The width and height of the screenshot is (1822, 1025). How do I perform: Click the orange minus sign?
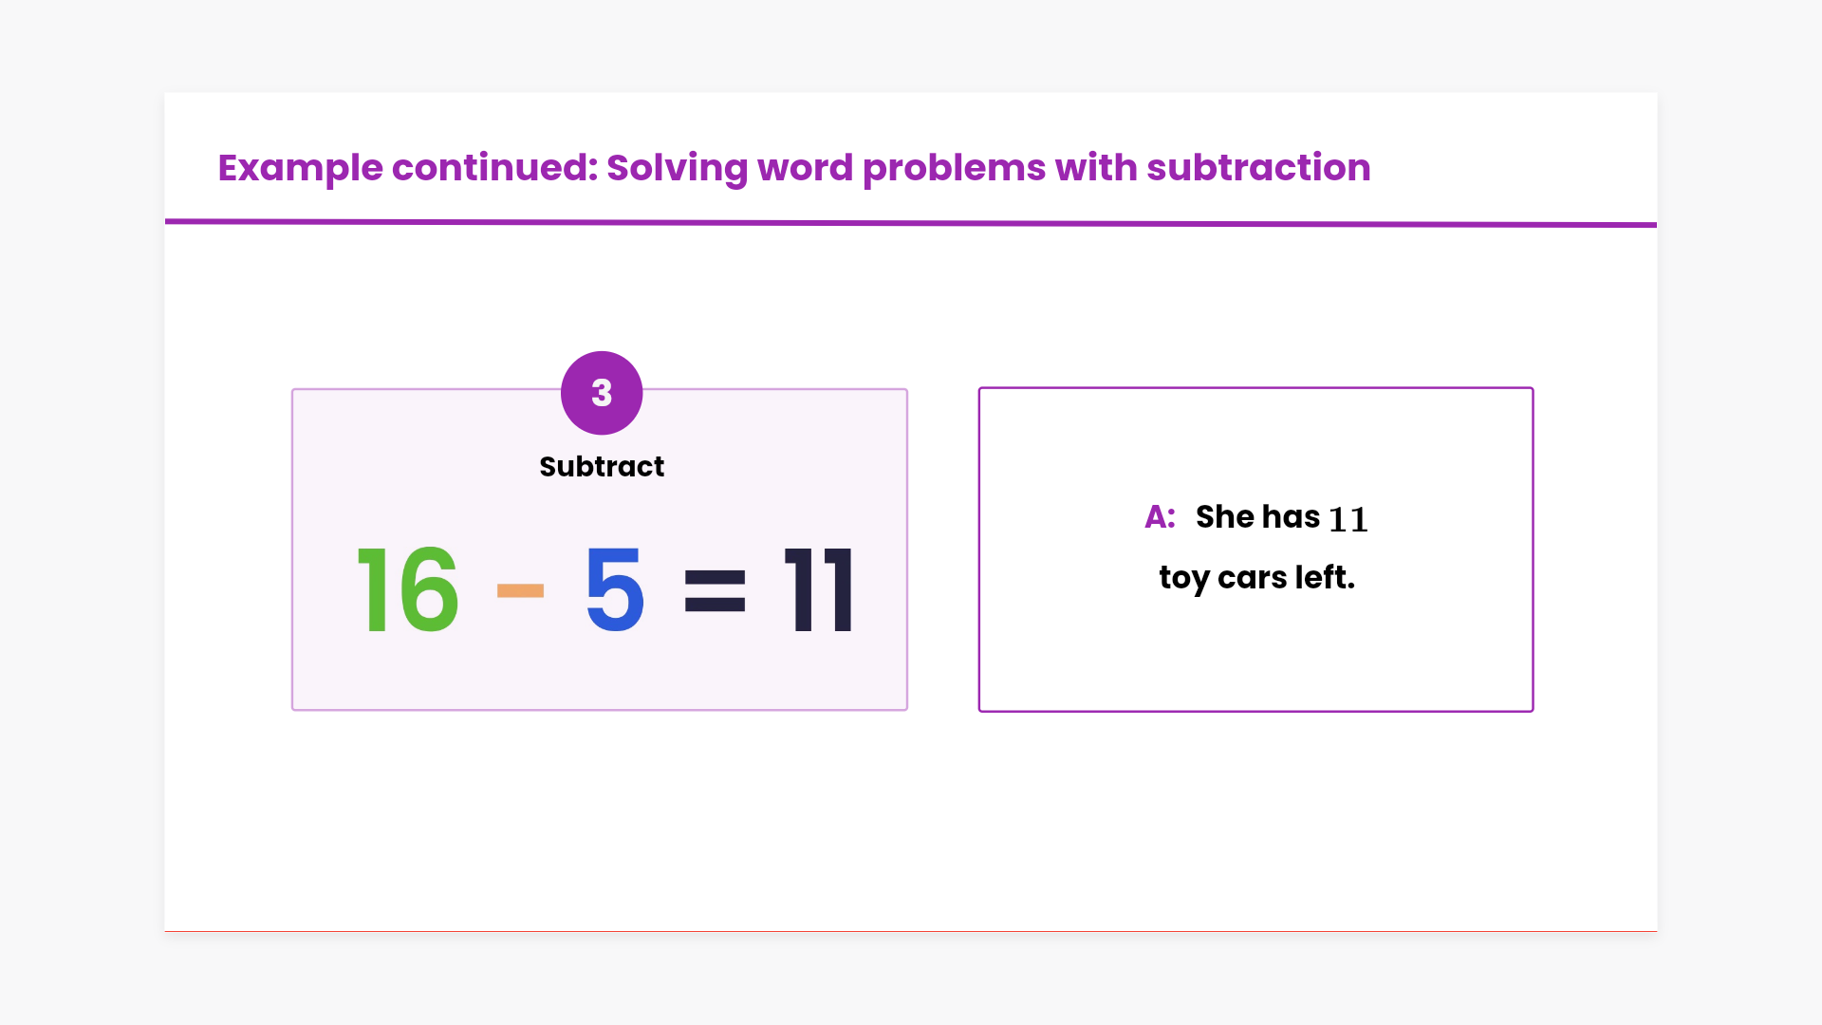tap(520, 590)
